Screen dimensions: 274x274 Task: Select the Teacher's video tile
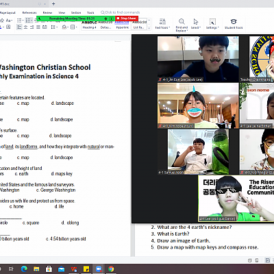pyautogui.click(x=257, y=59)
